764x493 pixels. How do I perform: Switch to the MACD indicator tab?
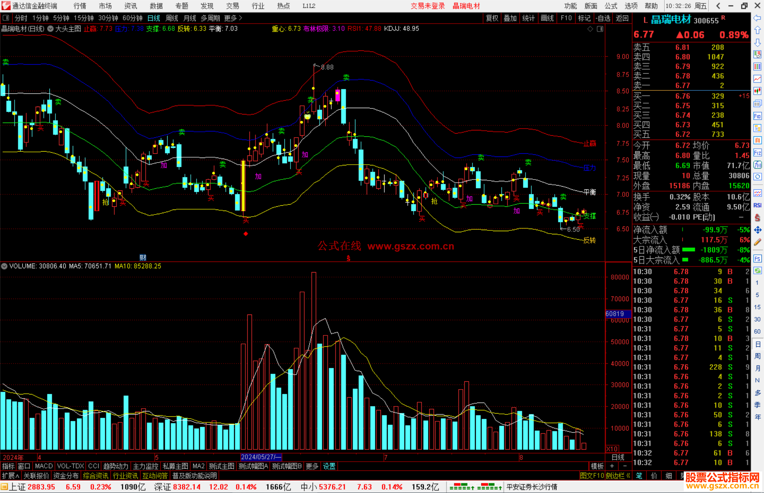tap(44, 466)
